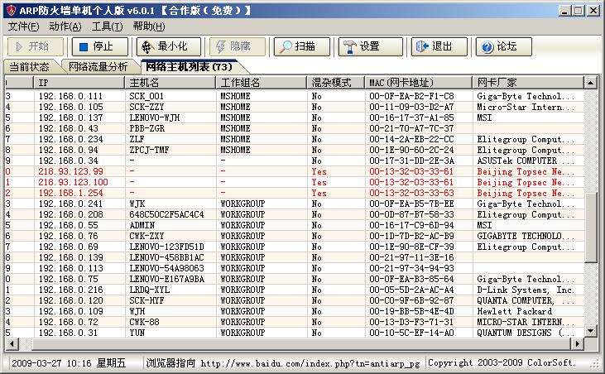Click IP 192.168.0.109
Image resolution: width=605 pixels, height=374 pixels.
(x=70, y=312)
